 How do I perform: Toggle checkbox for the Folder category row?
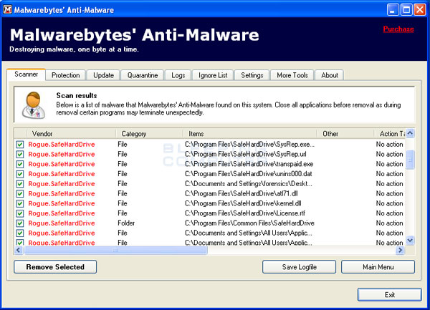20,223
